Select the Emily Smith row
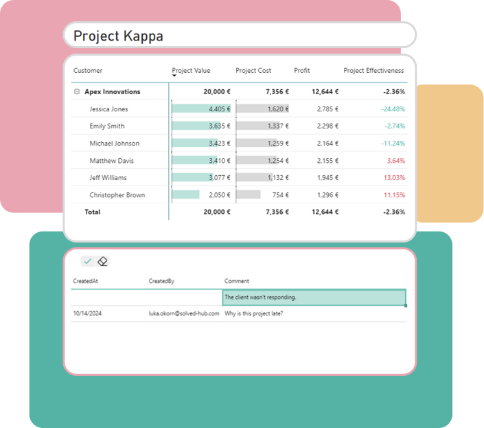This screenshot has height=428, width=484. point(107,126)
